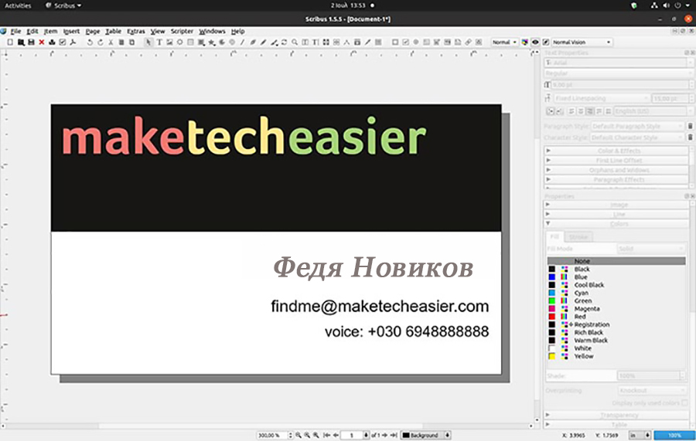Toggle the preview mode eye icon

click(535, 42)
